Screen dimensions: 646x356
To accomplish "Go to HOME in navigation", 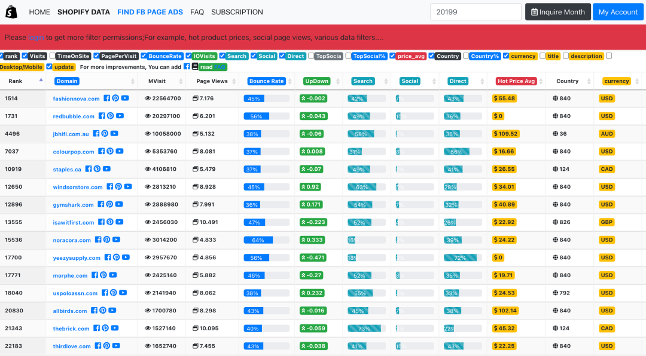I will (x=39, y=12).
